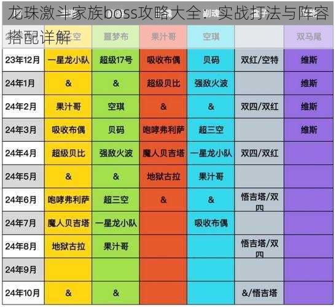The width and height of the screenshot is (336, 307).
Task: Select 贝码 in the 23年12月 row
Action: (x=211, y=60)
